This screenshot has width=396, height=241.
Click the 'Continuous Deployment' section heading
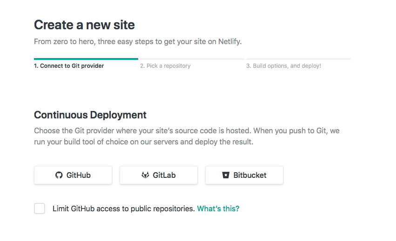click(90, 115)
